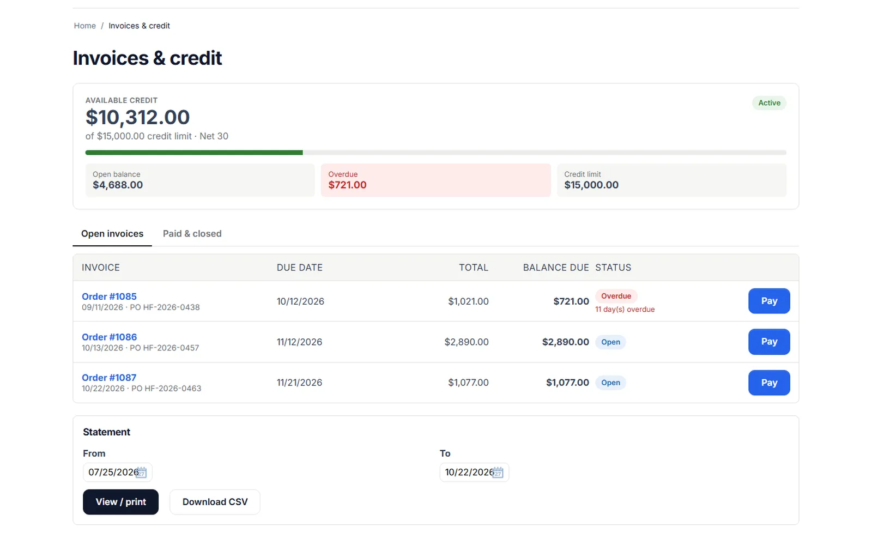
Task: Switch to Paid & closed tab
Action: click(x=192, y=234)
